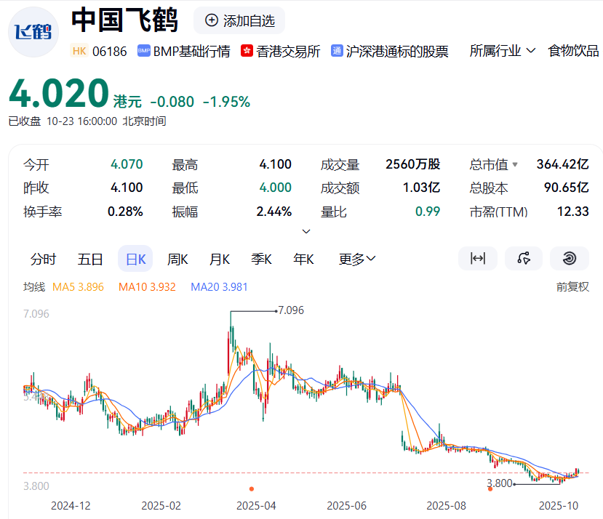This screenshot has width=603, height=519.
Task: Collapse the stock details with the chevron
Action: click(306, 231)
